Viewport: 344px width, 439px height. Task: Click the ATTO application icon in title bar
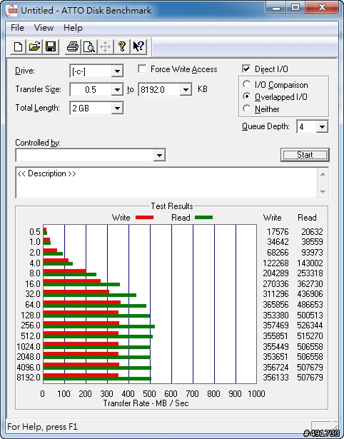click(11, 11)
